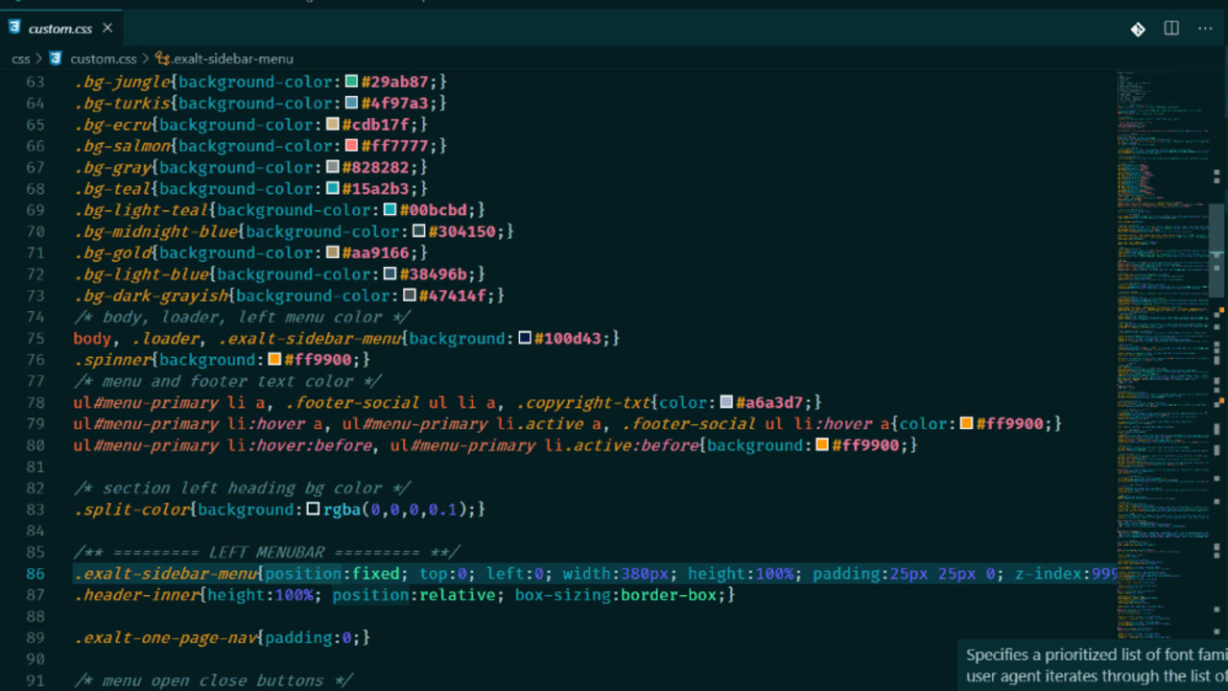Click the LEFT MENUBAR comment line
1228x691 pixels.
[267, 552]
